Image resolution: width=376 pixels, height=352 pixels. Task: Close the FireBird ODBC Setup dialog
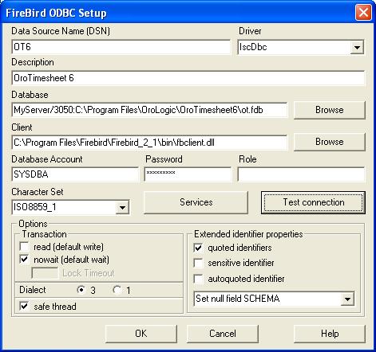pyautogui.click(x=363, y=12)
